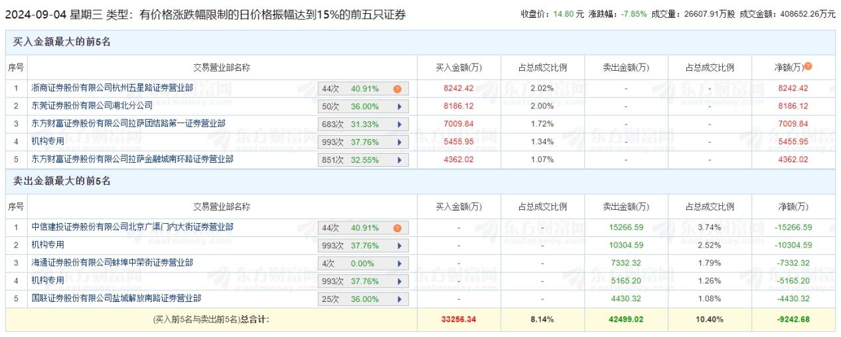Click orange help icon beside 净额(万) header

[x=808, y=66]
